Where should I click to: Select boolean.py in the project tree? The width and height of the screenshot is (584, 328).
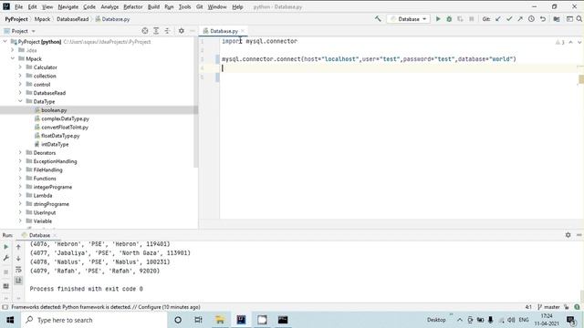click(54, 110)
